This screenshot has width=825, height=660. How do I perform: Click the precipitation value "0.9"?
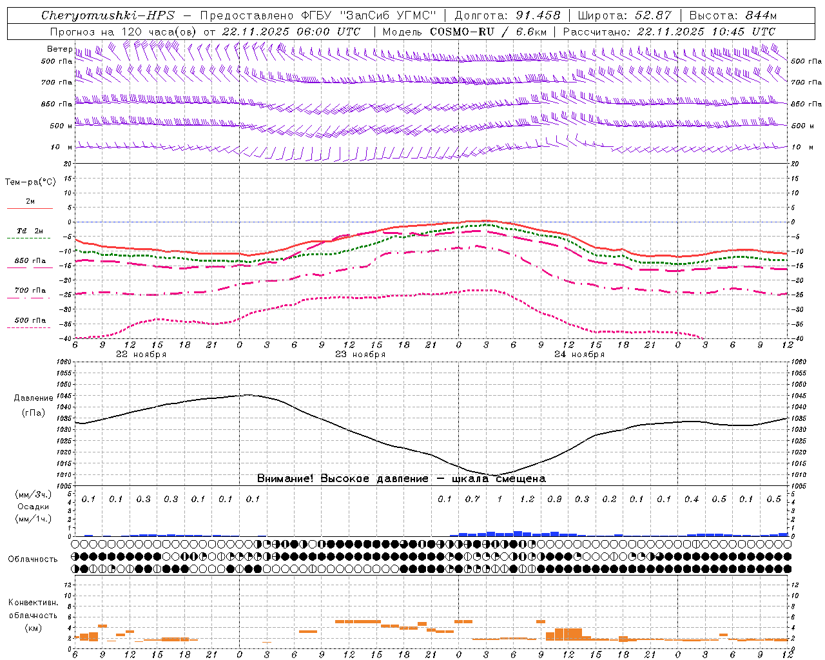click(x=554, y=499)
